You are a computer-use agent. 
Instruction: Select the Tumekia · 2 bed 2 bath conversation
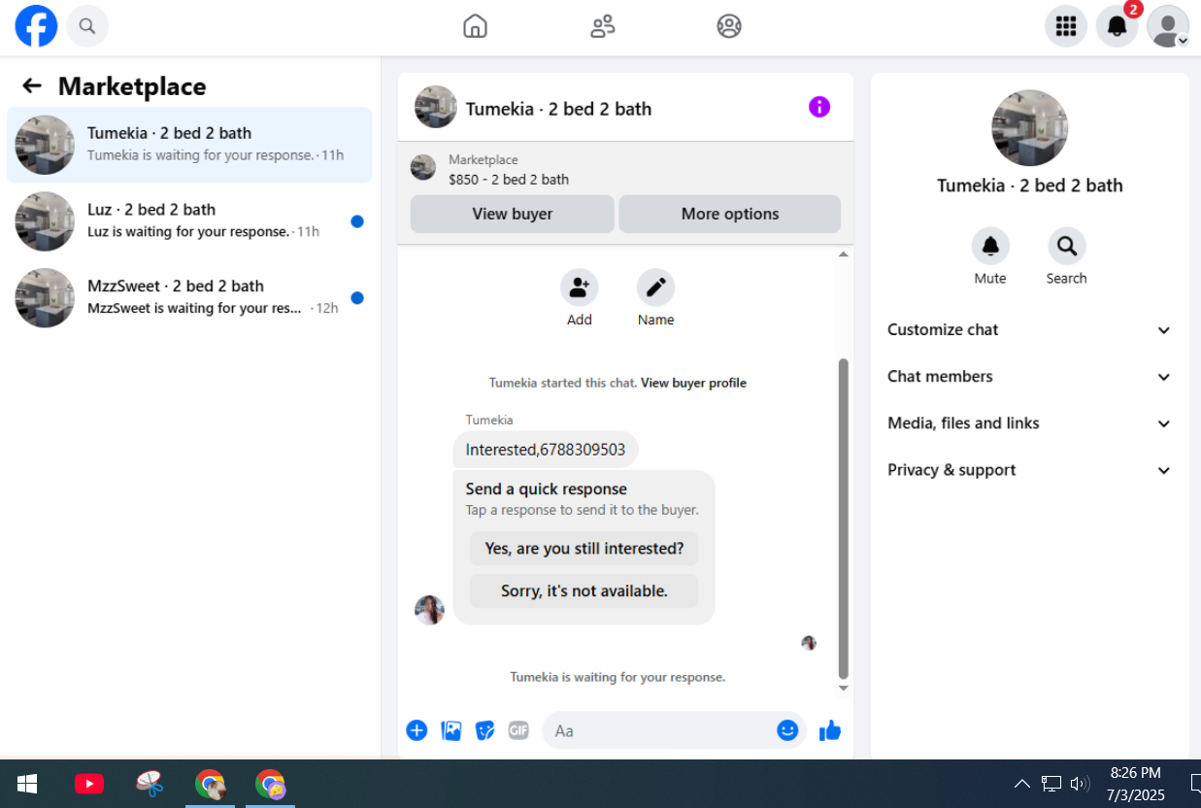tap(189, 145)
